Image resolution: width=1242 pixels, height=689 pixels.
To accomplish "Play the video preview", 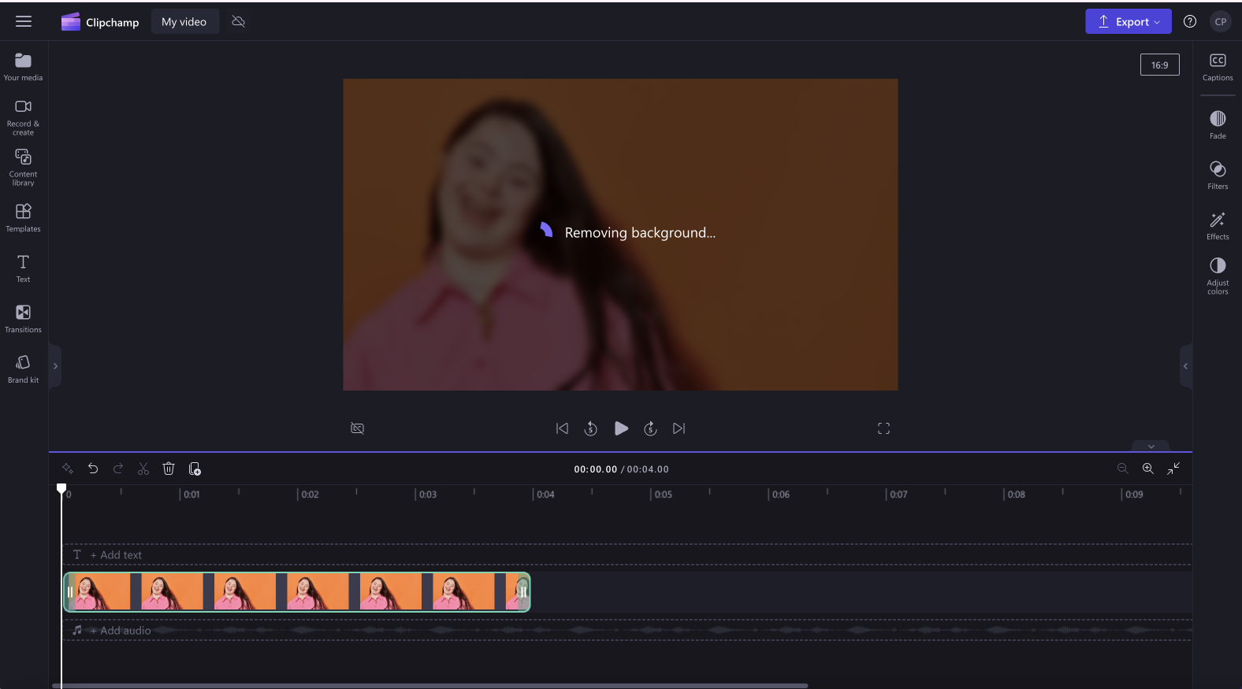I will (621, 428).
